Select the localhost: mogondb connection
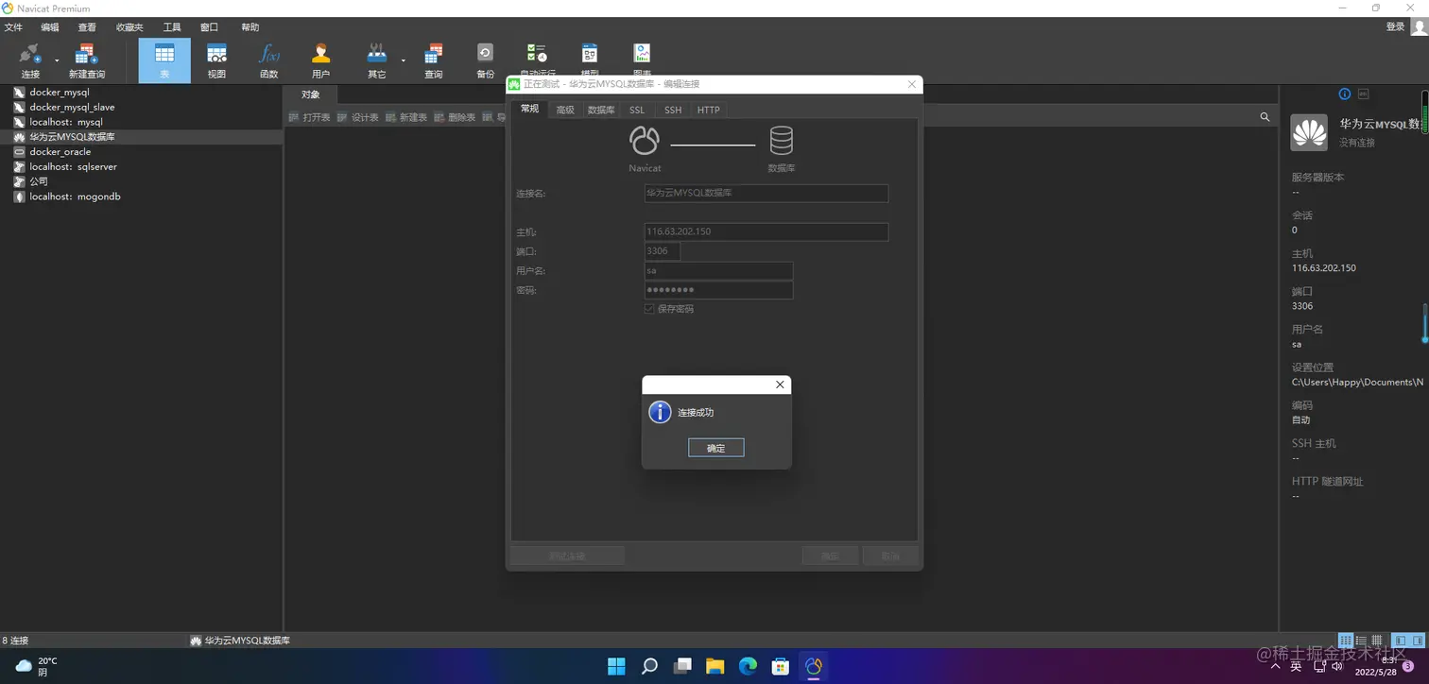Image resolution: width=1429 pixels, height=684 pixels. (x=75, y=197)
